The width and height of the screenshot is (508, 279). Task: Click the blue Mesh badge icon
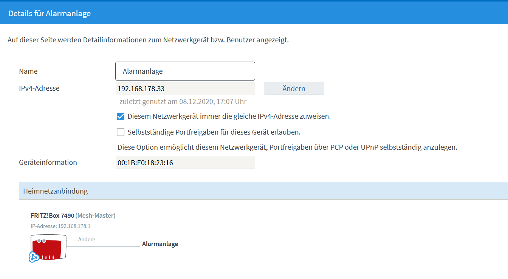[34, 257]
